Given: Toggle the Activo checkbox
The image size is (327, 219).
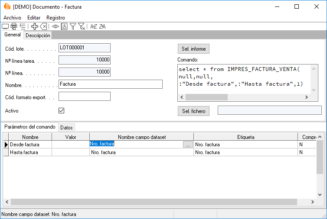Looking at the screenshot, I should click(x=62, y=111).
